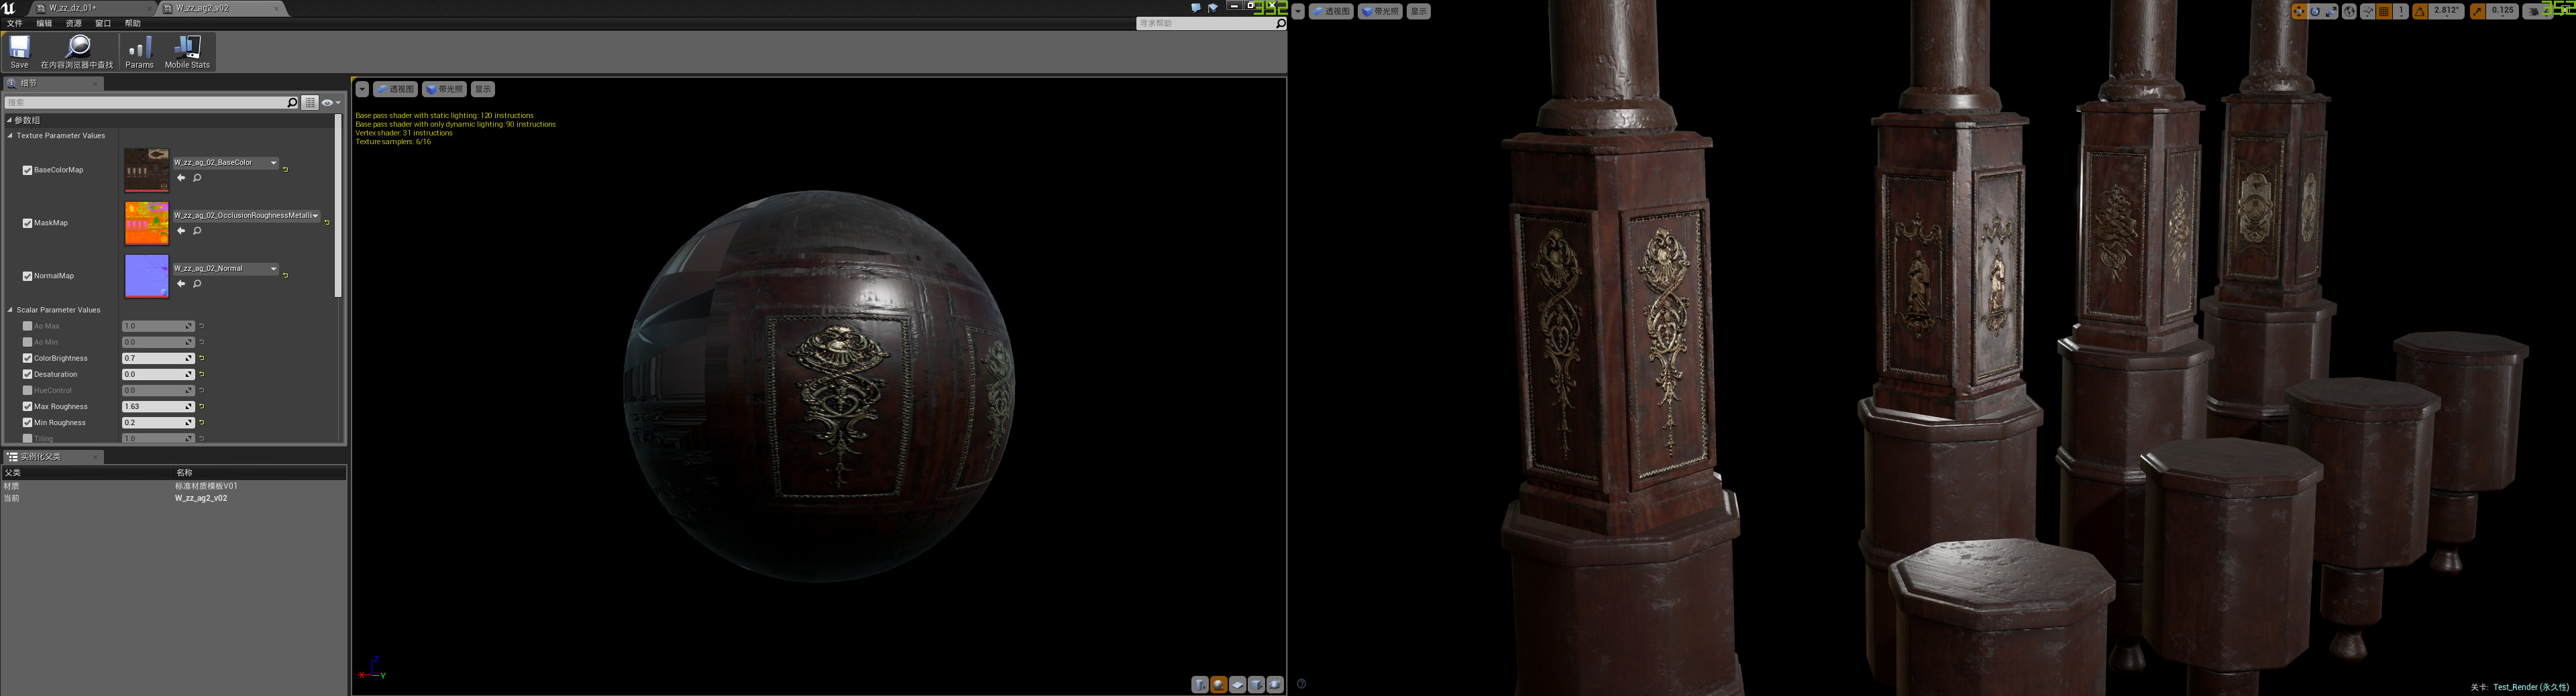Use selected asset arrow for MaskMap
Image resolution: width=2576 pixels, height=696 pixels.
(181, 231)
